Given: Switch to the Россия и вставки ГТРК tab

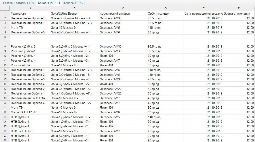Looking at the screenshot, I should pos(18,3).
